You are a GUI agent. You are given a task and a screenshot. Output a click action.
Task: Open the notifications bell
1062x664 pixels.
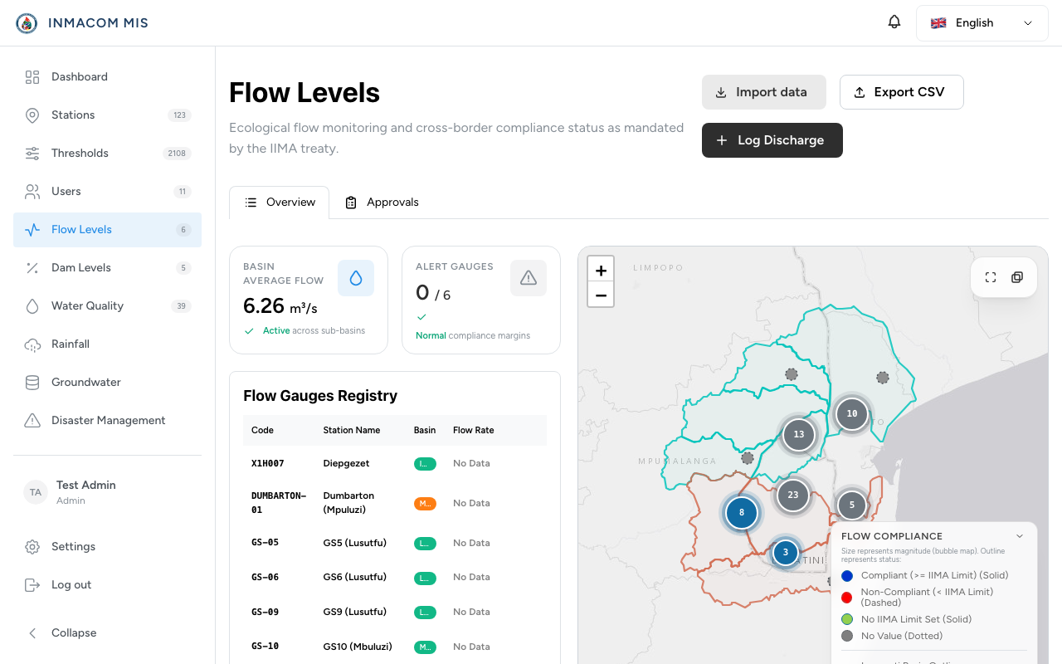pyautogui.click(x=894, y=22)
